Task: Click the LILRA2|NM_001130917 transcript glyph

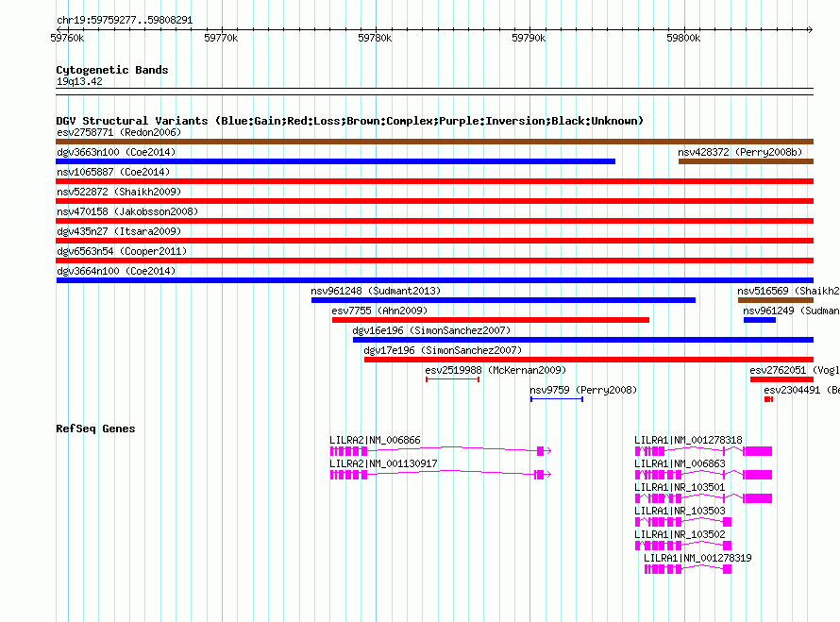Action: (439, 475)
